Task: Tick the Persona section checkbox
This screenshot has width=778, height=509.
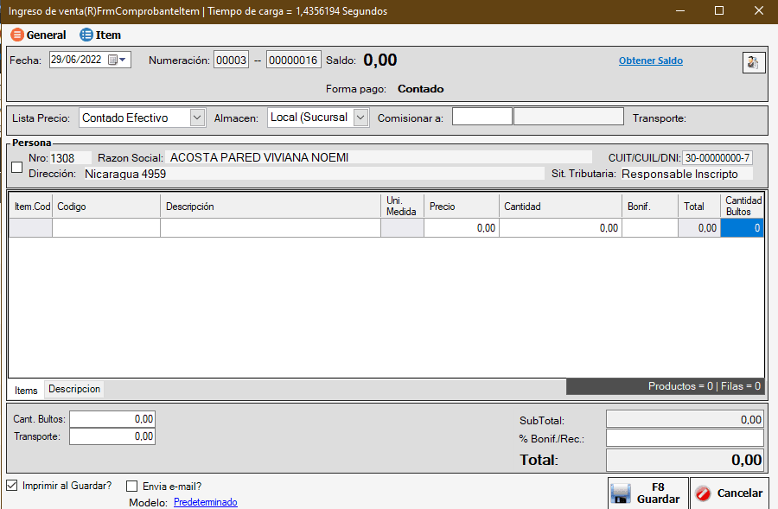Action: [16, 167]
